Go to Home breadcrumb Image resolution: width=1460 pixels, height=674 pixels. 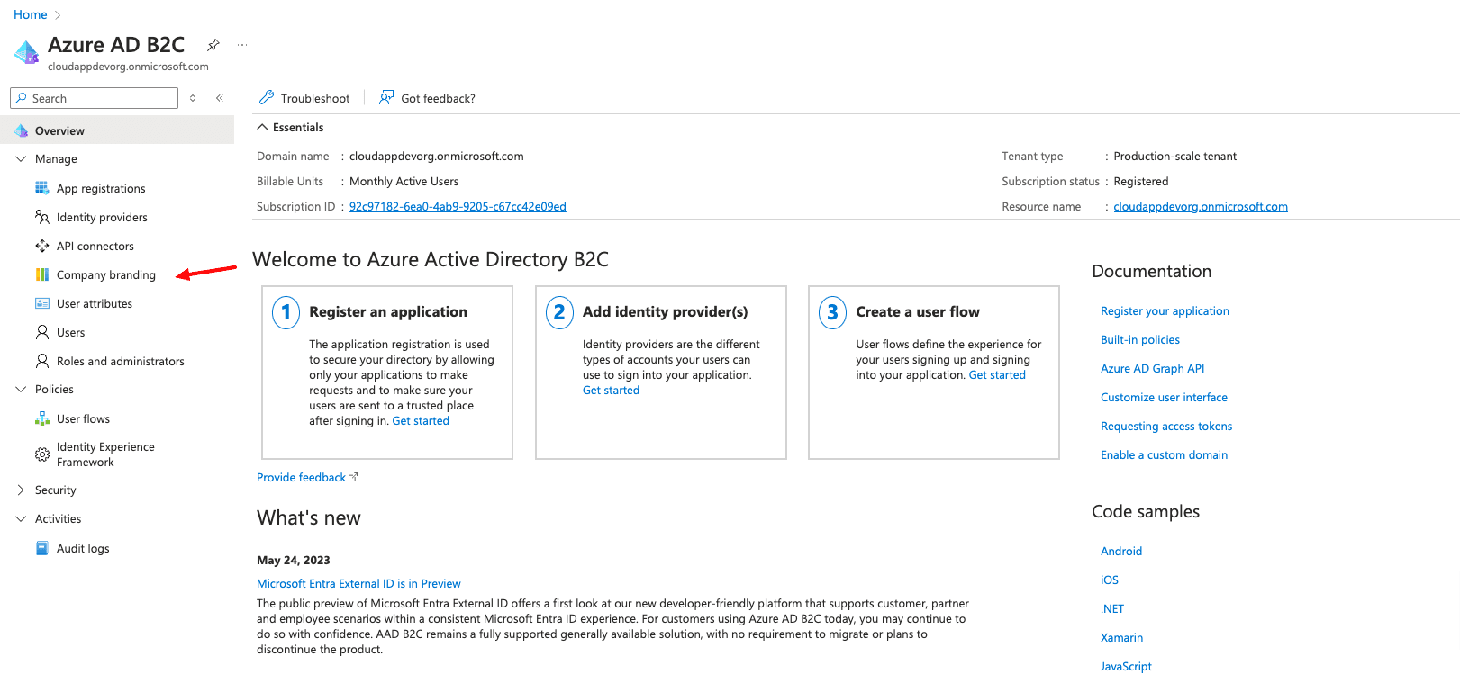click(31, 14)
